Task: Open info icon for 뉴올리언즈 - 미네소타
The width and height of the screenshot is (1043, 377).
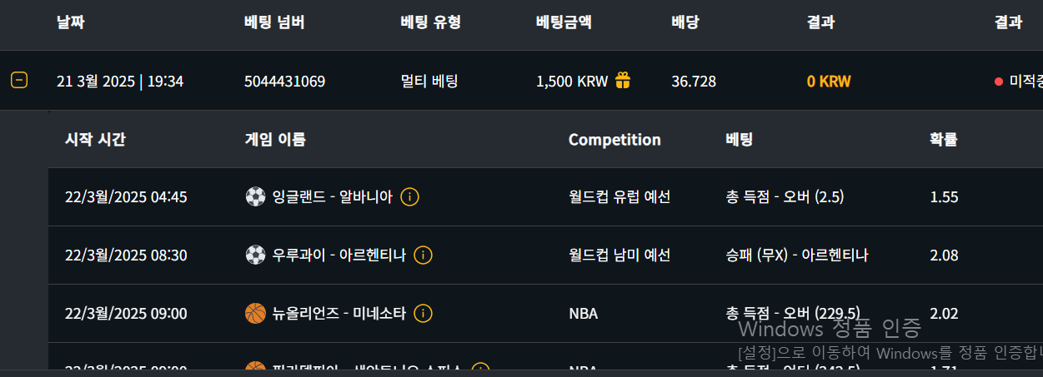Action: [x=424, y=314]
